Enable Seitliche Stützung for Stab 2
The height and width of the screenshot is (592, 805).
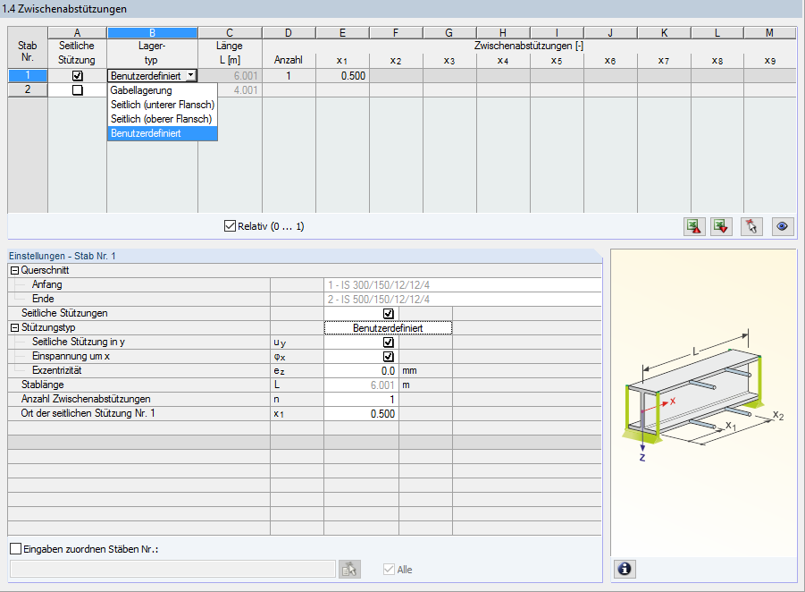77,90
